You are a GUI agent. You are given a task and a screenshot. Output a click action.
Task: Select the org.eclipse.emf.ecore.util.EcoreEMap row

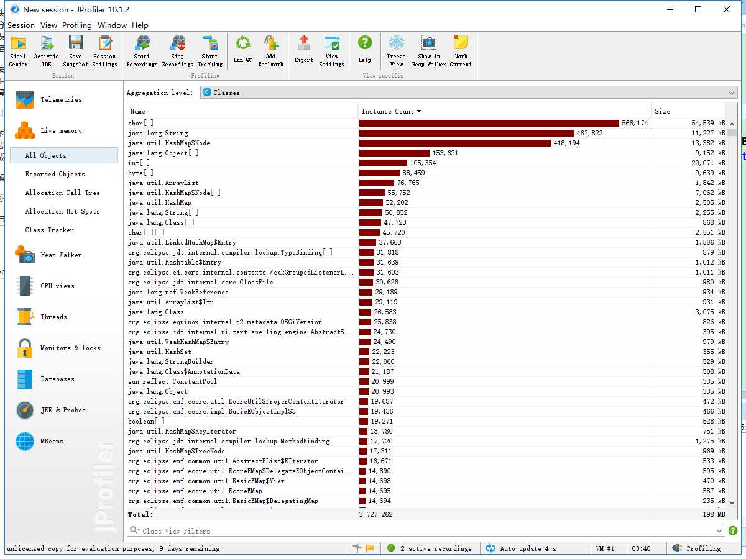point(427,491)
